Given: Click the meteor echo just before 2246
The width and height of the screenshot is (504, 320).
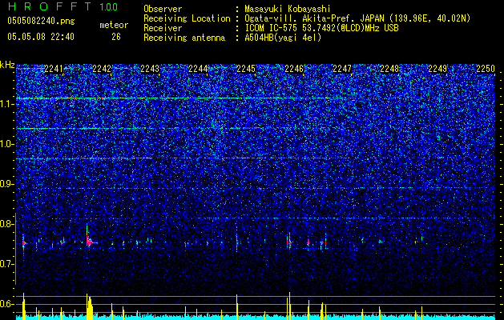Looking at the screenshot, I should (289, 242).
